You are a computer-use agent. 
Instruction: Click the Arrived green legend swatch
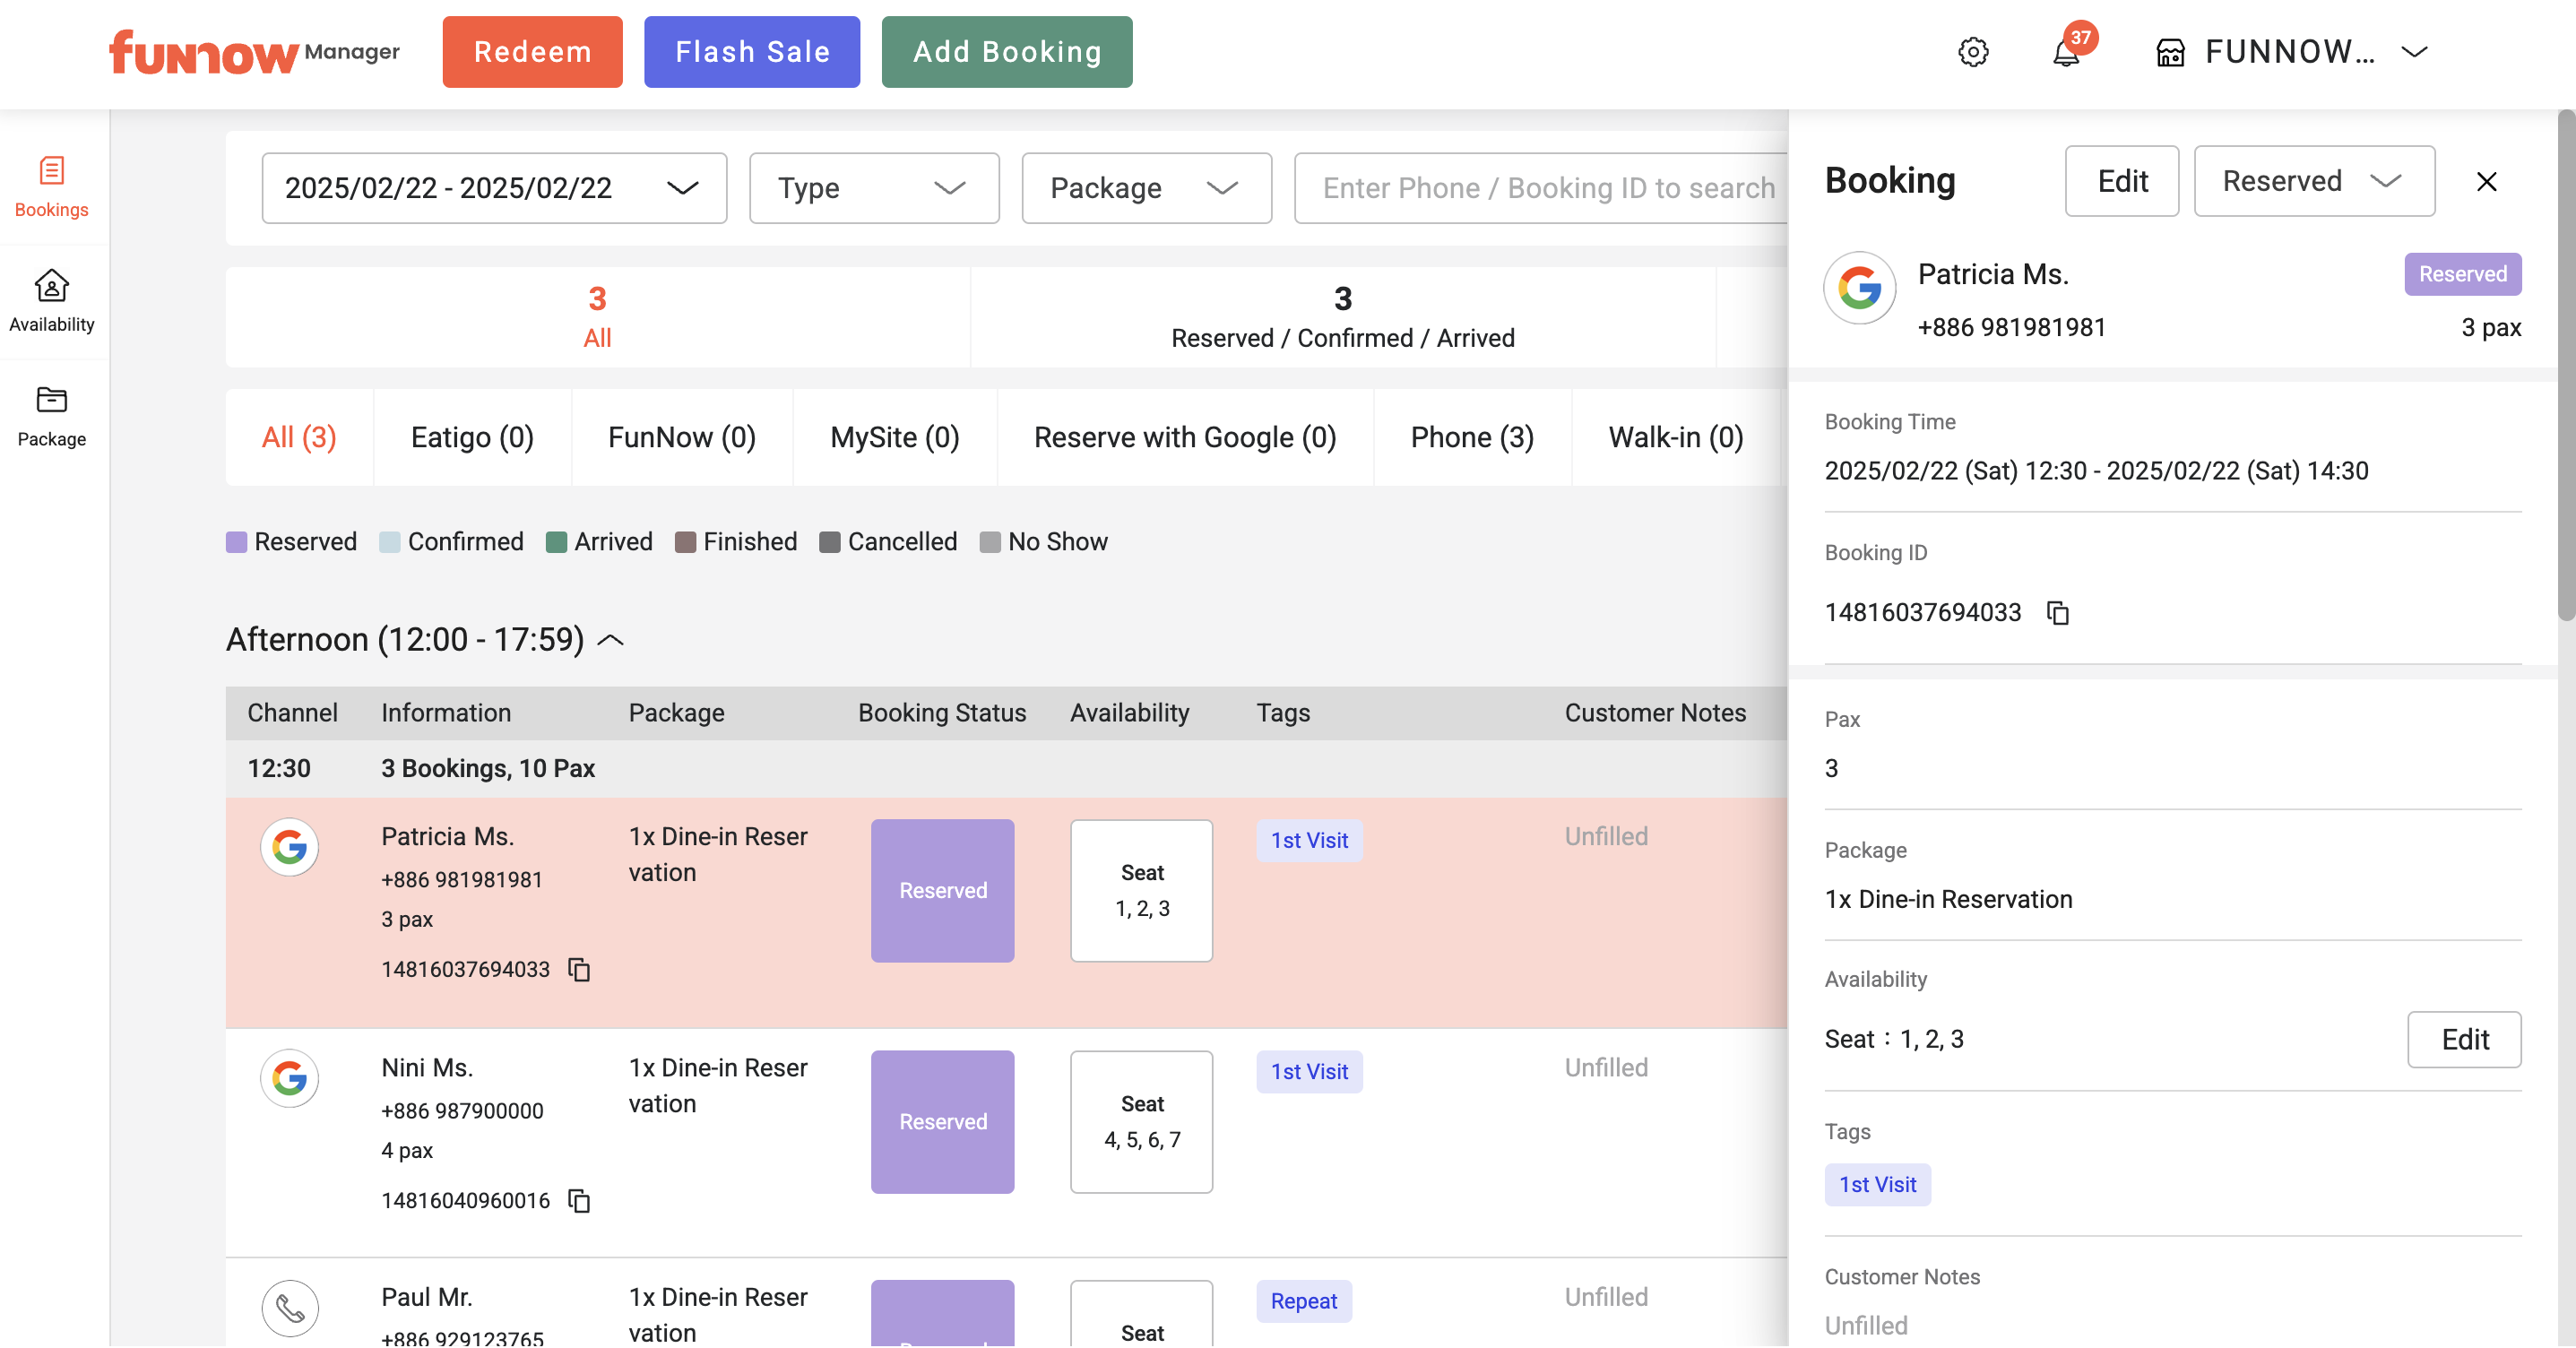(557, 542)
